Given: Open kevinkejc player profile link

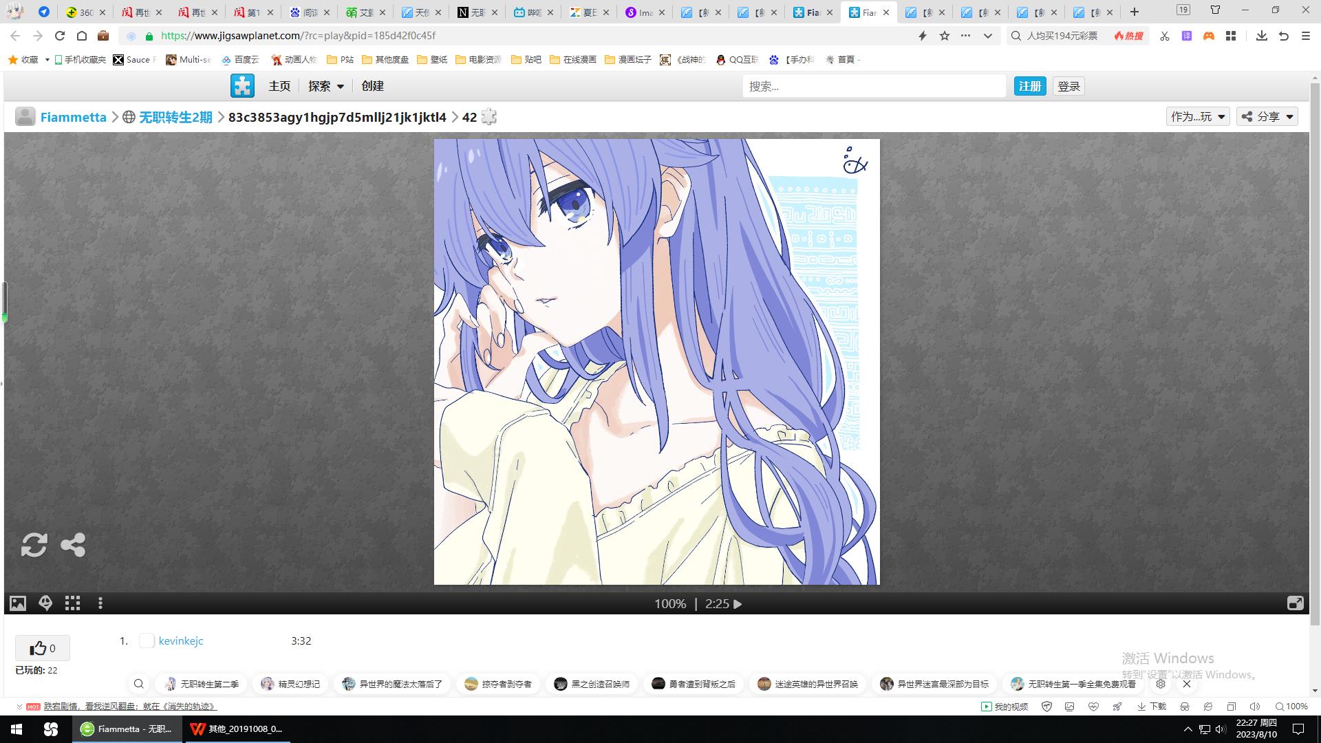Looking at the screenshot, I should pos(181,640).
